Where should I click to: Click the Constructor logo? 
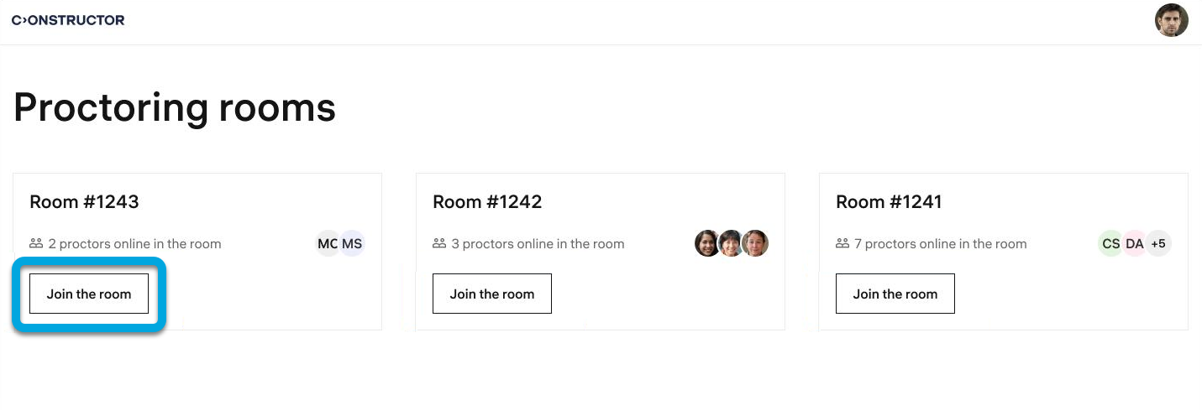click(x=68, y=20)
